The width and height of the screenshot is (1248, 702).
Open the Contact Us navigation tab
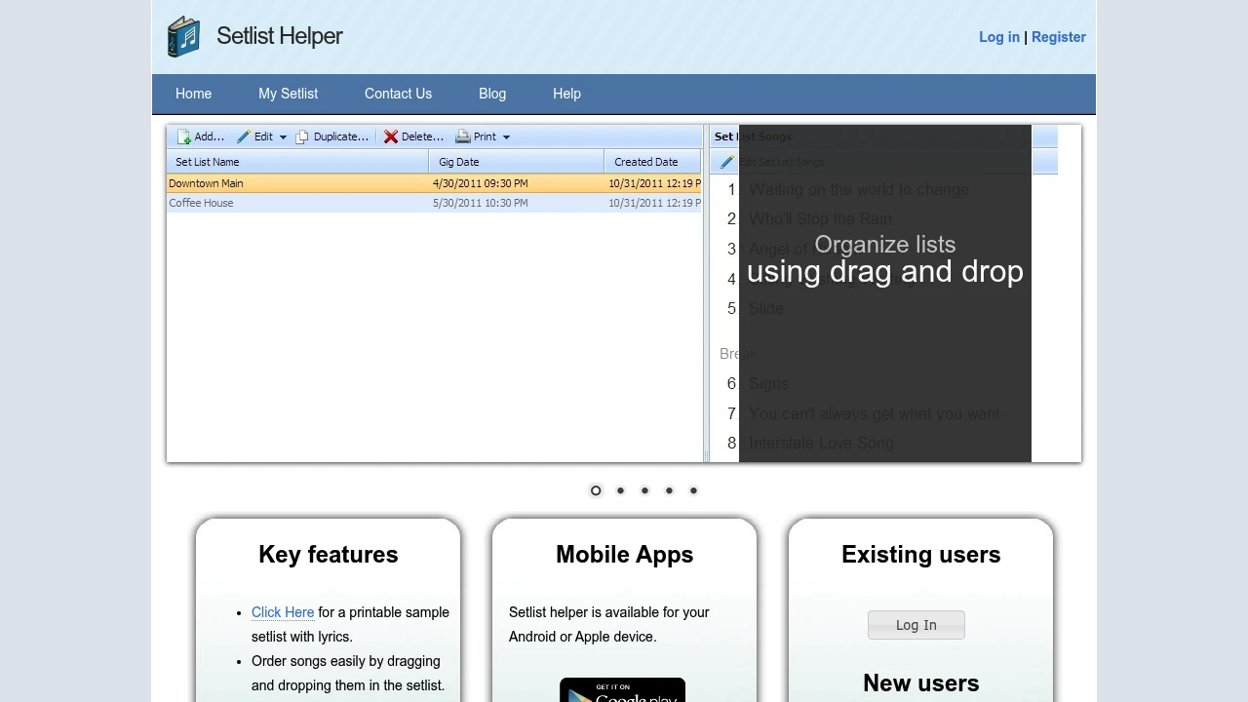[x=398, y=94]
